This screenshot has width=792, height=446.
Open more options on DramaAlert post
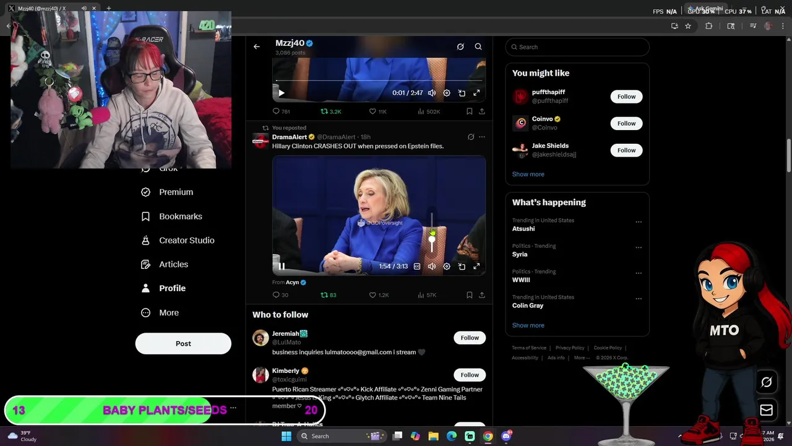[x=482, y=137]
